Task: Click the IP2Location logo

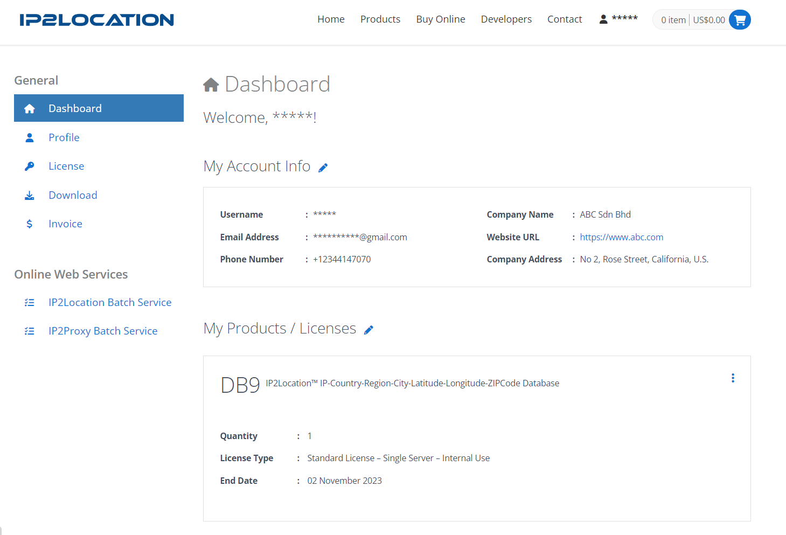Action: pos(97,20)
